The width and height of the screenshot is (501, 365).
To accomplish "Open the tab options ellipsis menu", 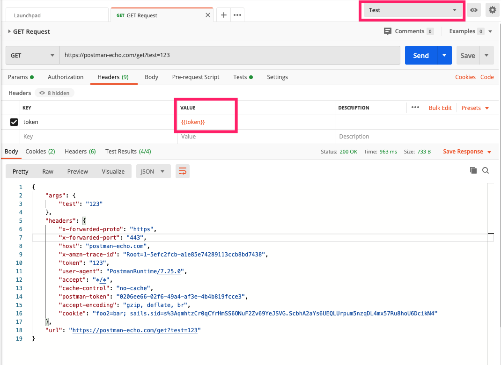I will (x=237, y=15).
